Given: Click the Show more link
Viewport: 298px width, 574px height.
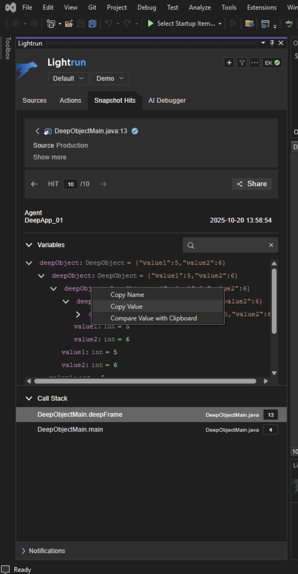Looking at the screenshot, I should coord(50,157).
